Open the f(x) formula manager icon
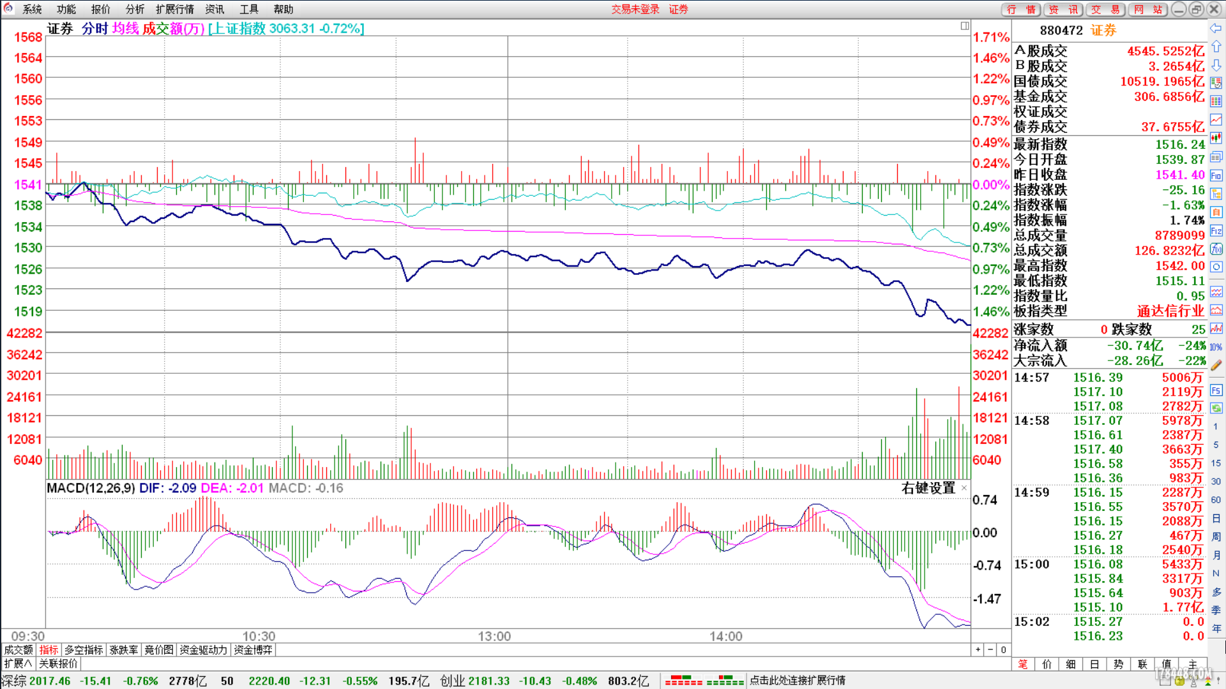The height and width of the screenshot is (689, 1226). coord(1216,249)
